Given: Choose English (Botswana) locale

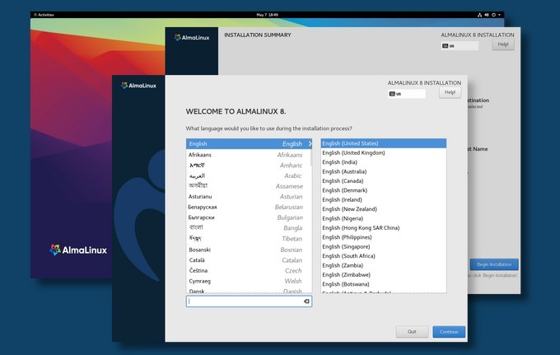Looking at the screenshot, I should (384, 284).
